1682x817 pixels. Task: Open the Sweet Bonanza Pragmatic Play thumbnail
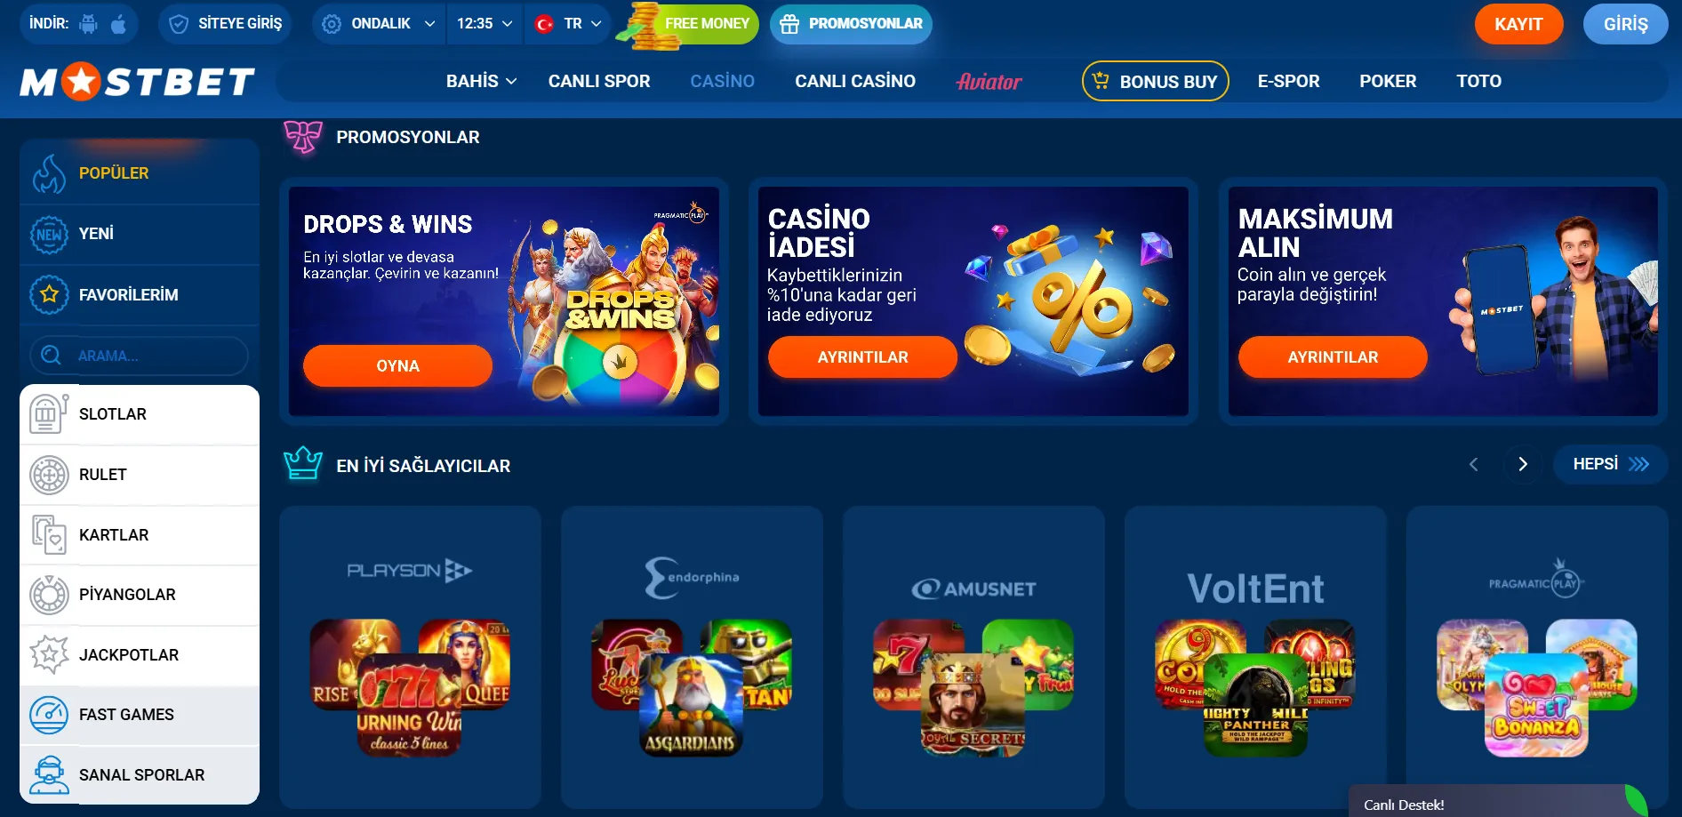(x=1536, y=705)
